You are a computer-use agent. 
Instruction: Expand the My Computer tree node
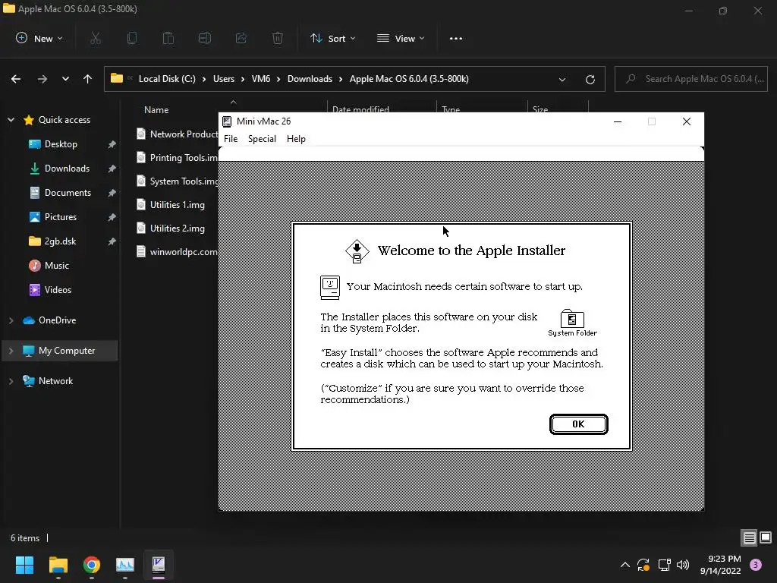click(x=11, y=351)
